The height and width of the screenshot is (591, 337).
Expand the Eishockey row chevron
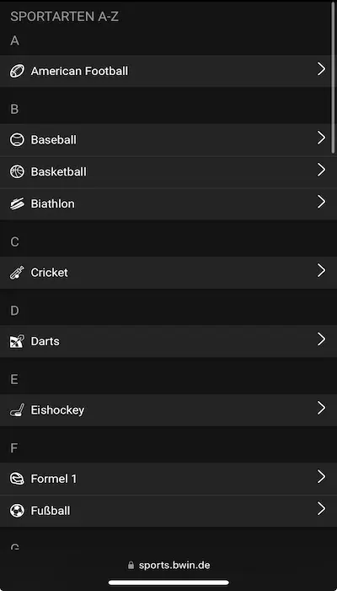321,408
